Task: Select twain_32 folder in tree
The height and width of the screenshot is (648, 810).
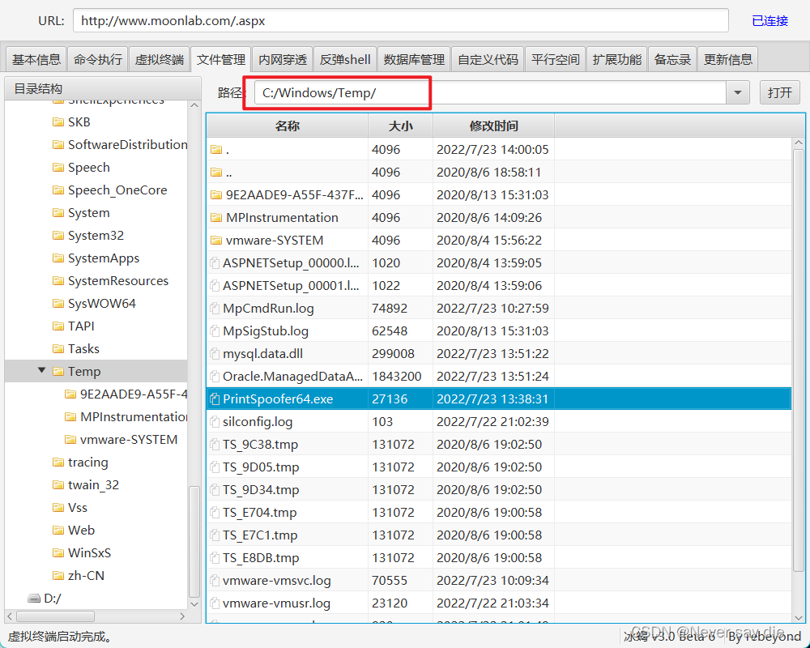Action: tap(93, 485)
